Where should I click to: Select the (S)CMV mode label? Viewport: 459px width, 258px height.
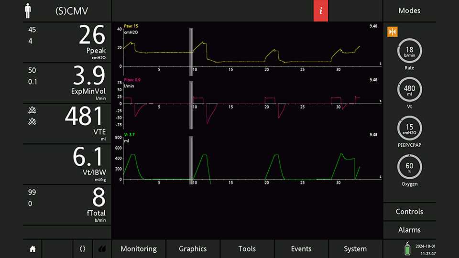(71, 11)
